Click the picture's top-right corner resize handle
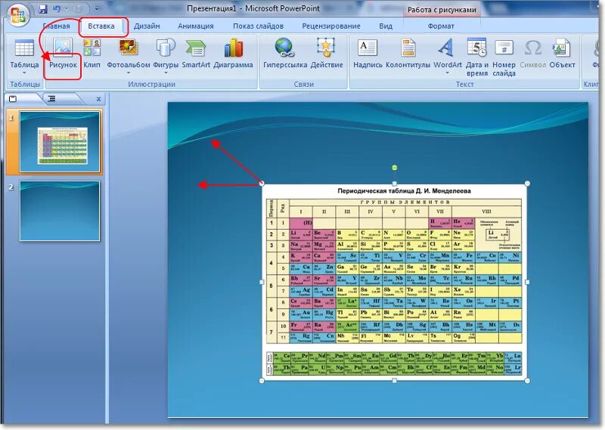Viewport: 605px width, 430px height. coord(527,184)
